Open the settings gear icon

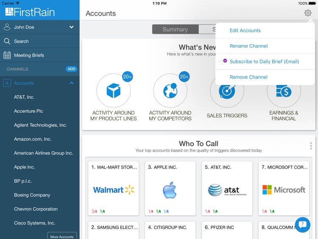(x=308, y=13)
